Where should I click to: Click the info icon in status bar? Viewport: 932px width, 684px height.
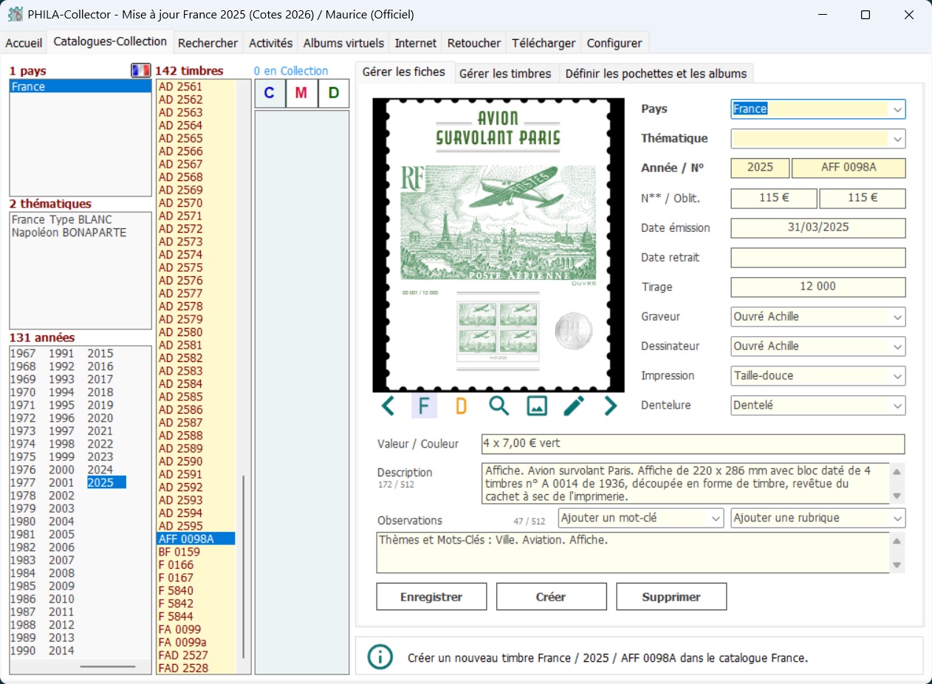click(380, 657)
